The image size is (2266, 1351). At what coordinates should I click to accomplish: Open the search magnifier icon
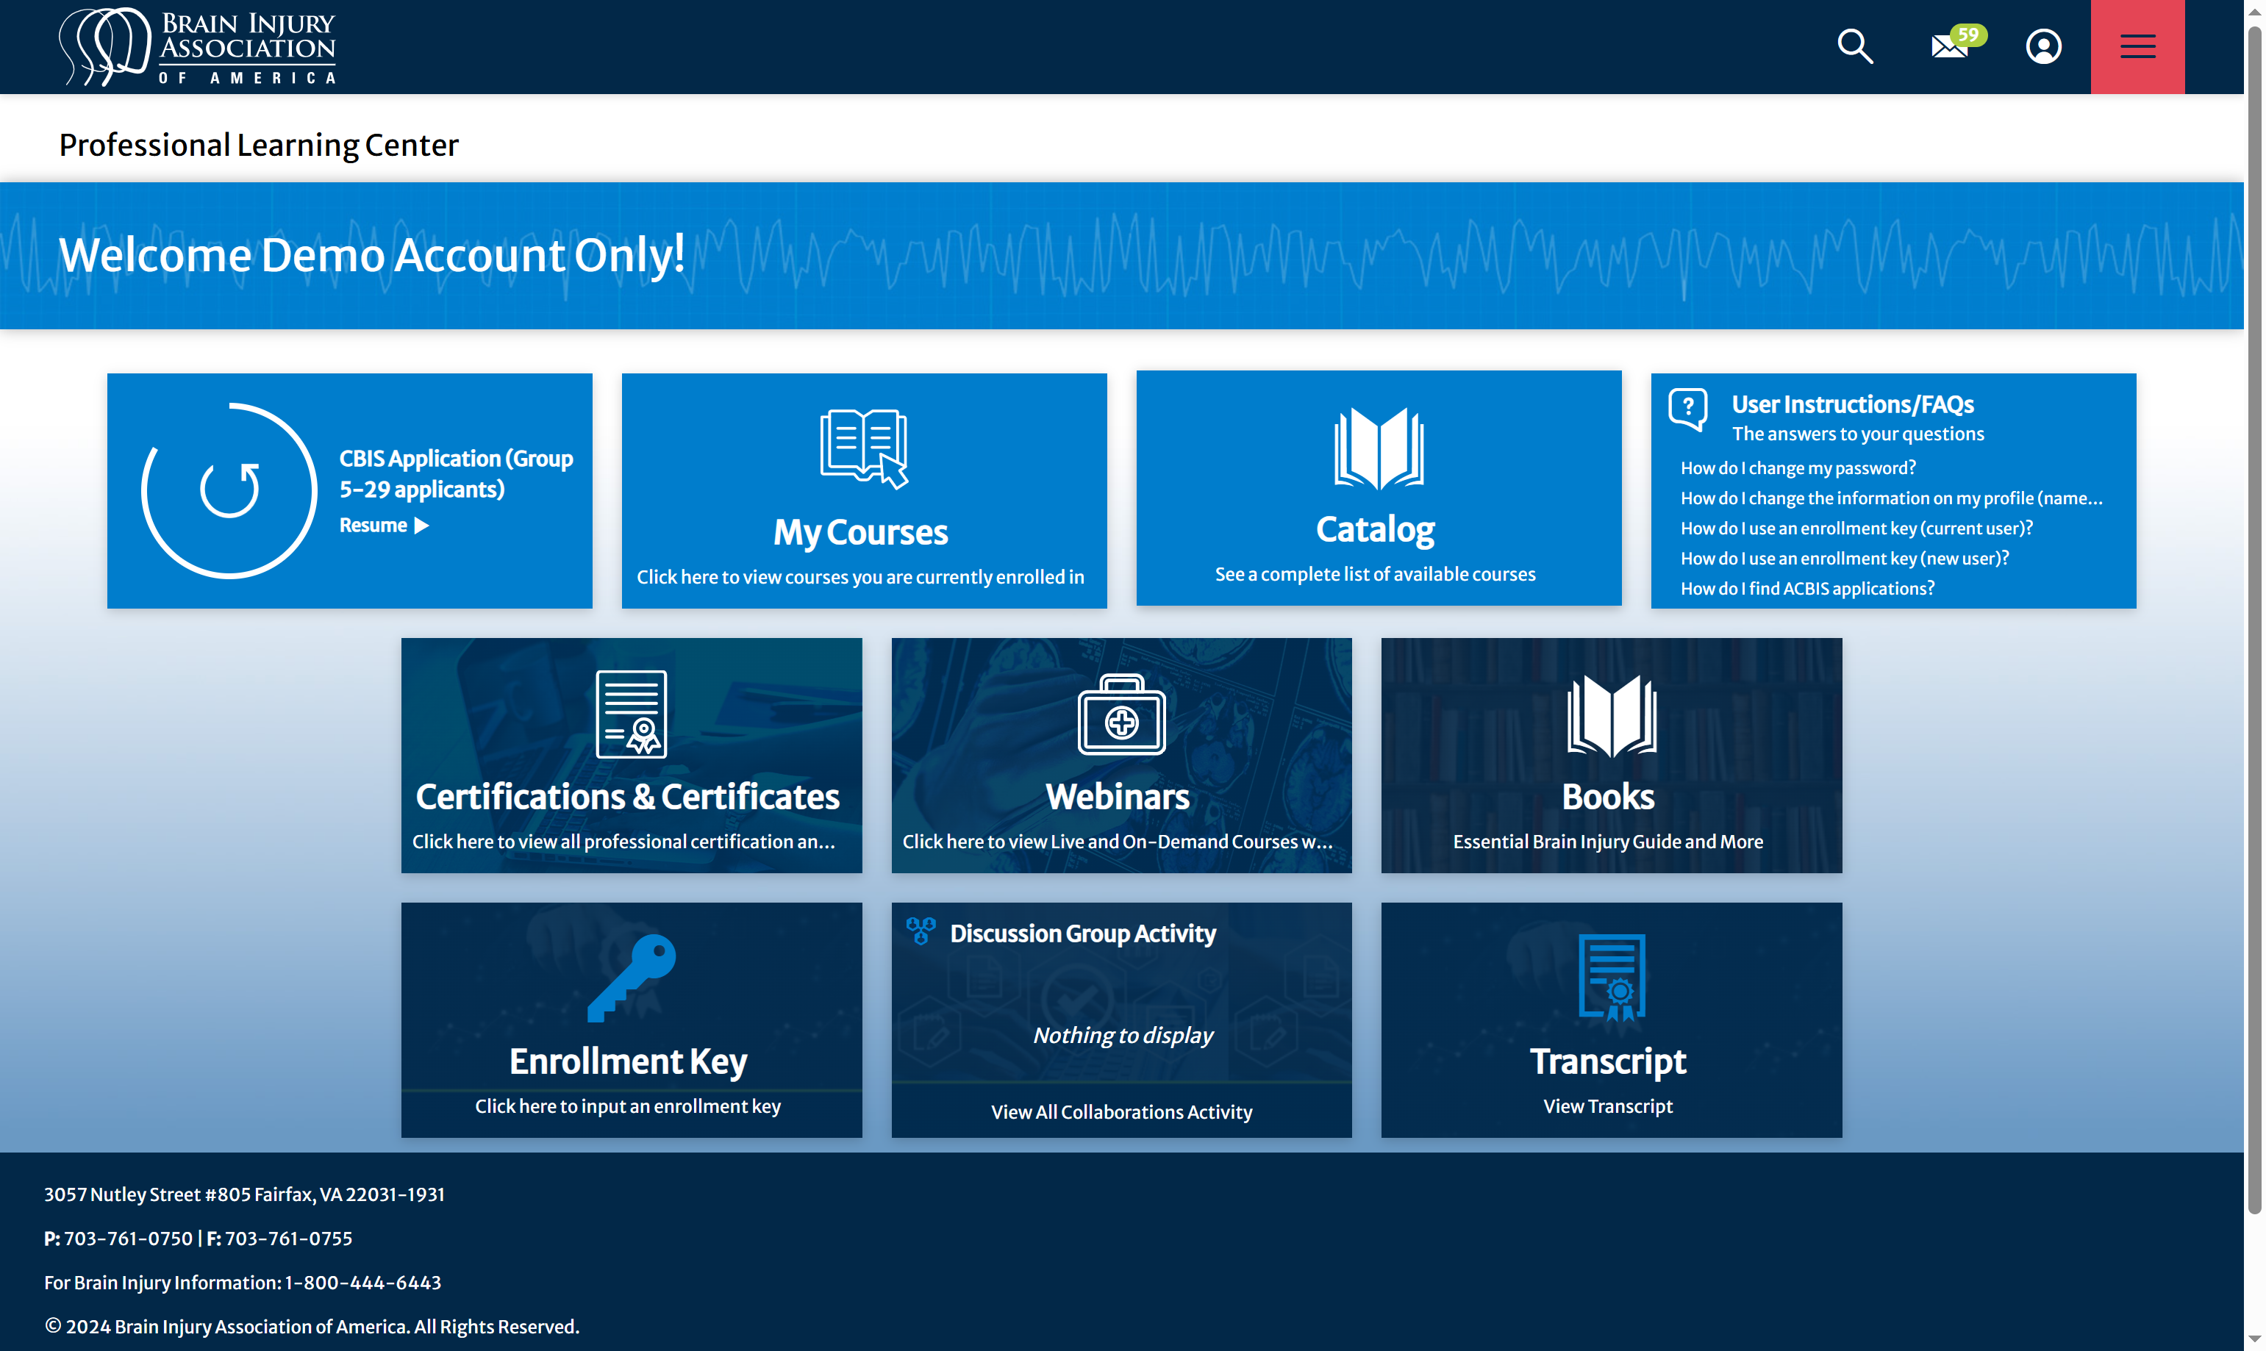pos(1854,46)
